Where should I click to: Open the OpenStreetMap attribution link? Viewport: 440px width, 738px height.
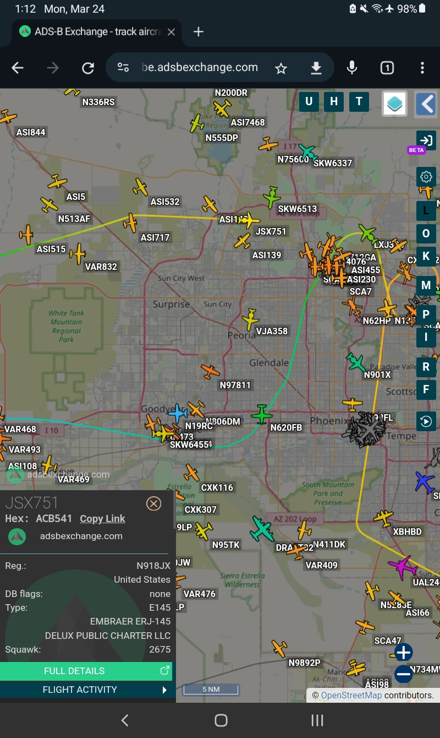[x=351, y=695]
